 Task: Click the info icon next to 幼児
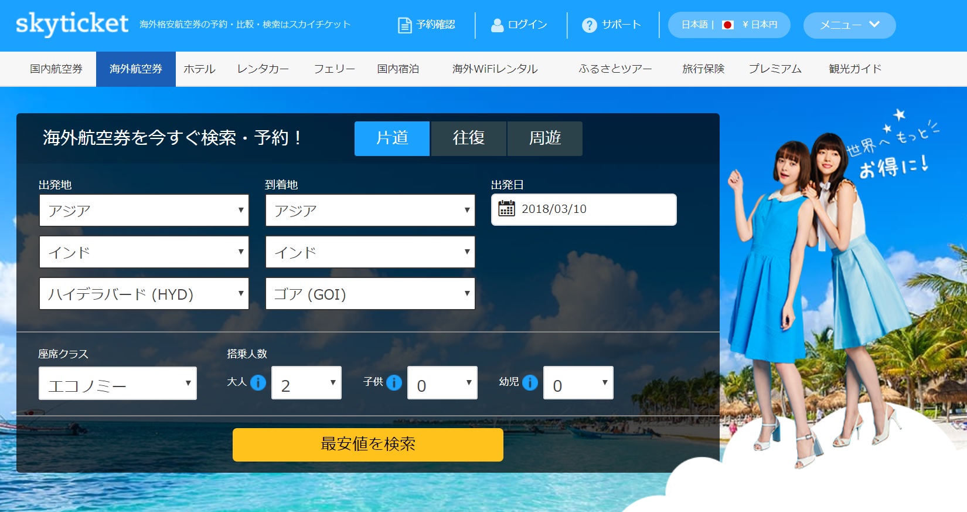[x=530, y=382]
